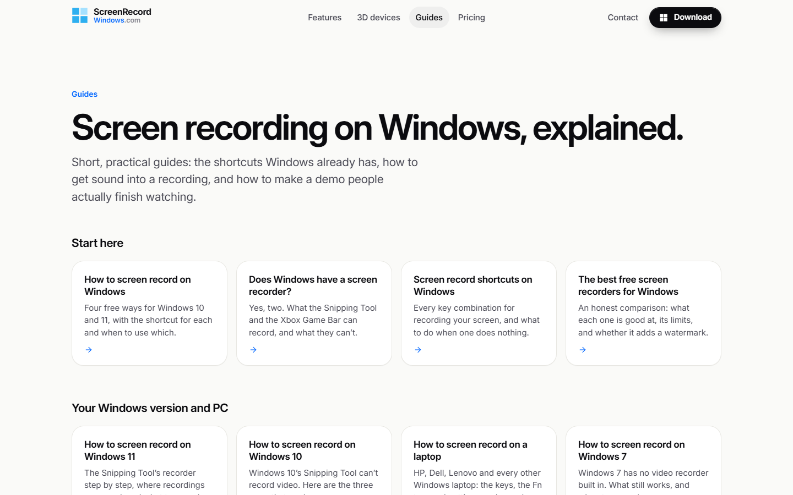Click text 'Every key combination for'

pyautogui.click(x=464, y=308)
